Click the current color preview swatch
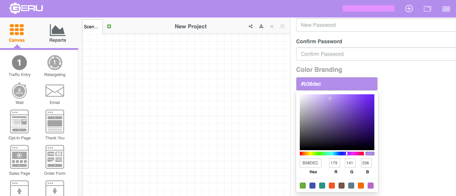 (370, 154)
